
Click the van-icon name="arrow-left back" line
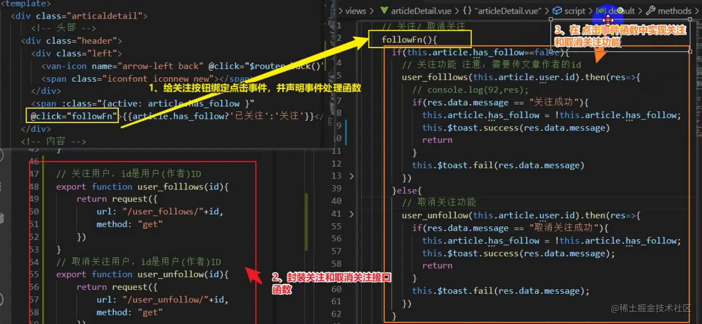pos(184,66)
